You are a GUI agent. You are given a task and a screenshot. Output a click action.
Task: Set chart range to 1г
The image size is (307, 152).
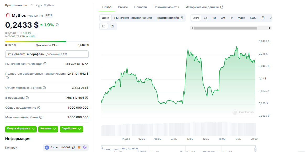[231, 18]
